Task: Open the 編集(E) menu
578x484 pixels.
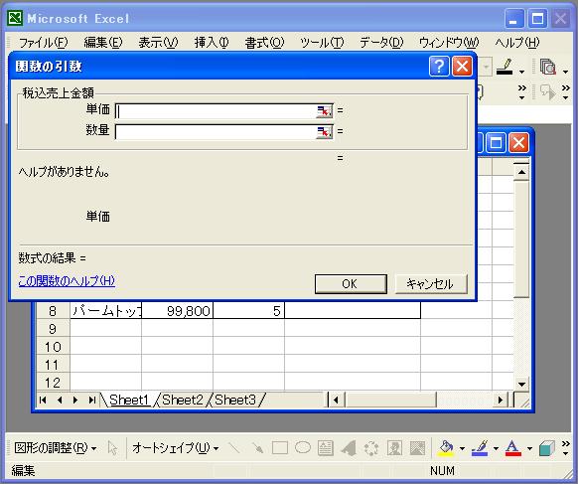Action: click(x=103, y=43)
